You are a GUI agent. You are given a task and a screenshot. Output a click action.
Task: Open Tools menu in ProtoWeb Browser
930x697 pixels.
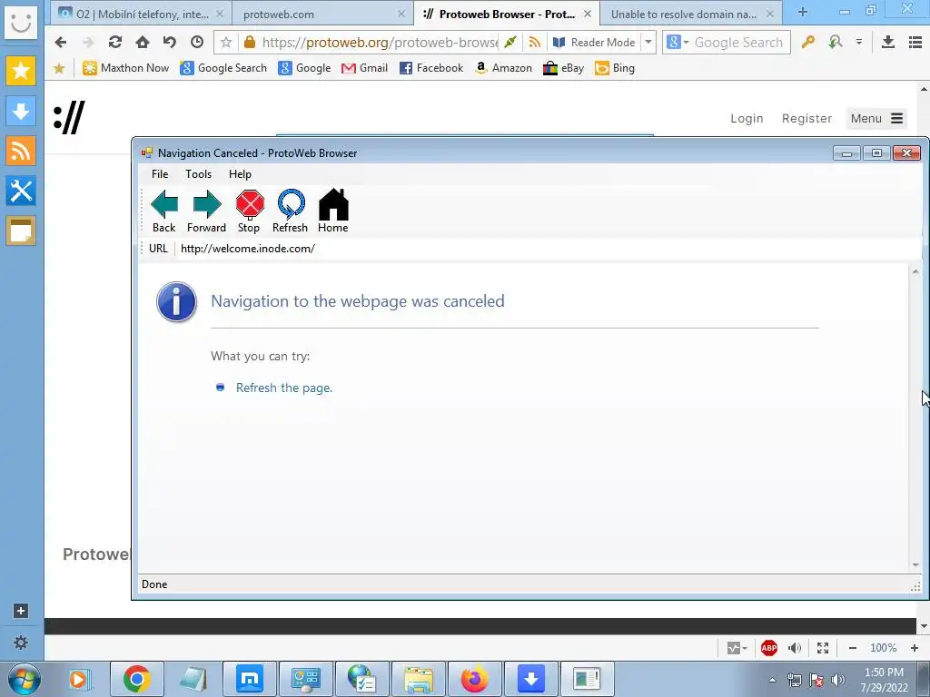pyautogui.click(x=198, y=174)
